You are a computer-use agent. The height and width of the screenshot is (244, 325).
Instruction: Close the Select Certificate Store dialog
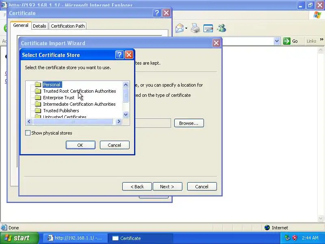(129, 55)
